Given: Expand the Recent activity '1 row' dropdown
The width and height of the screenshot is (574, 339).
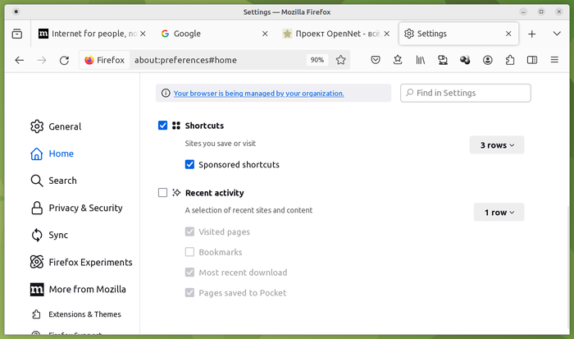Looking at the screenshot, I should (499, 213).
